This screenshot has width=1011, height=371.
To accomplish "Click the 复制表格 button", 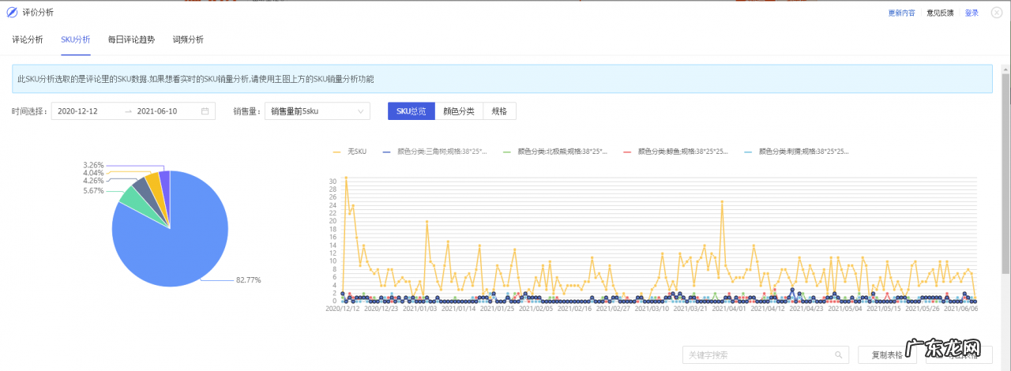I will click(887, 355).
